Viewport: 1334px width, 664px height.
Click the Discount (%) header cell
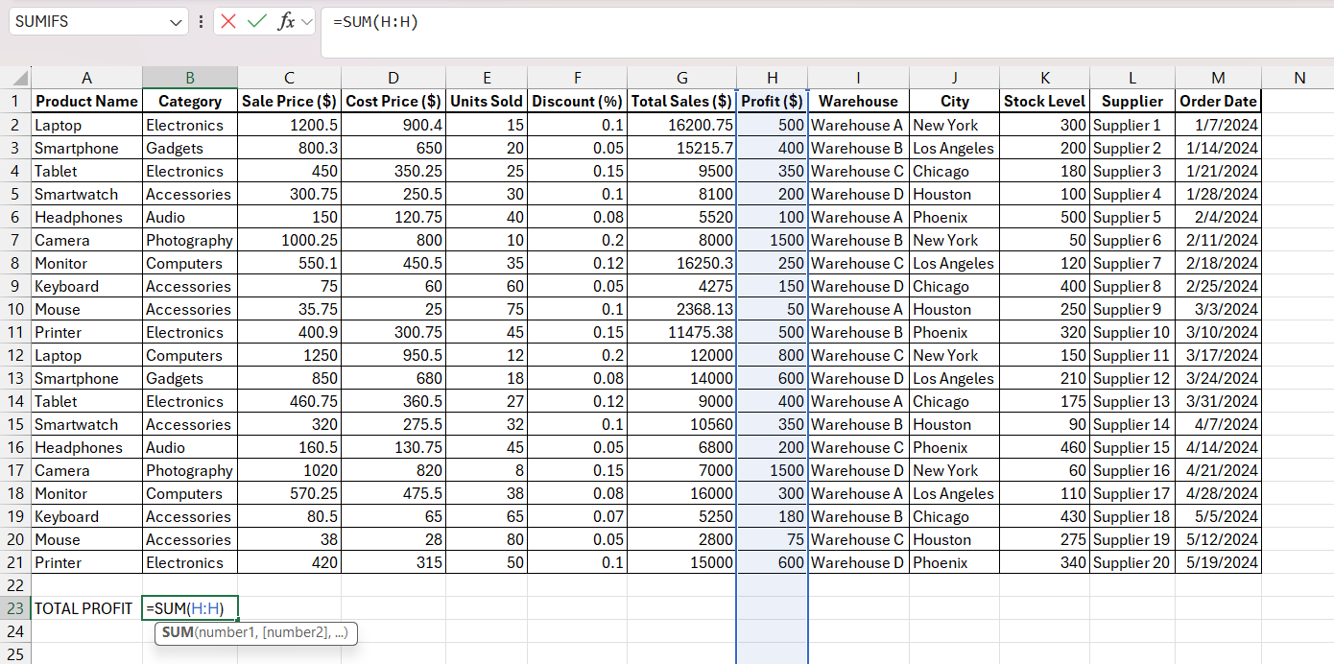pyautogui.click(x=577, y=102)
